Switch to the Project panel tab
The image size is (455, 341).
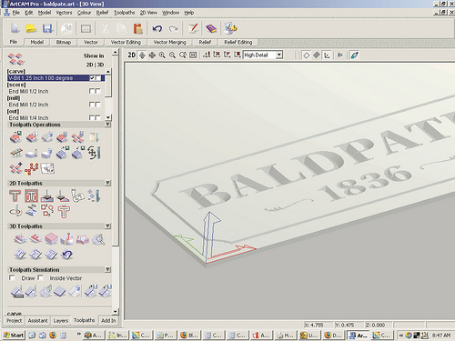pyautogui.click(x=15, y=321)
